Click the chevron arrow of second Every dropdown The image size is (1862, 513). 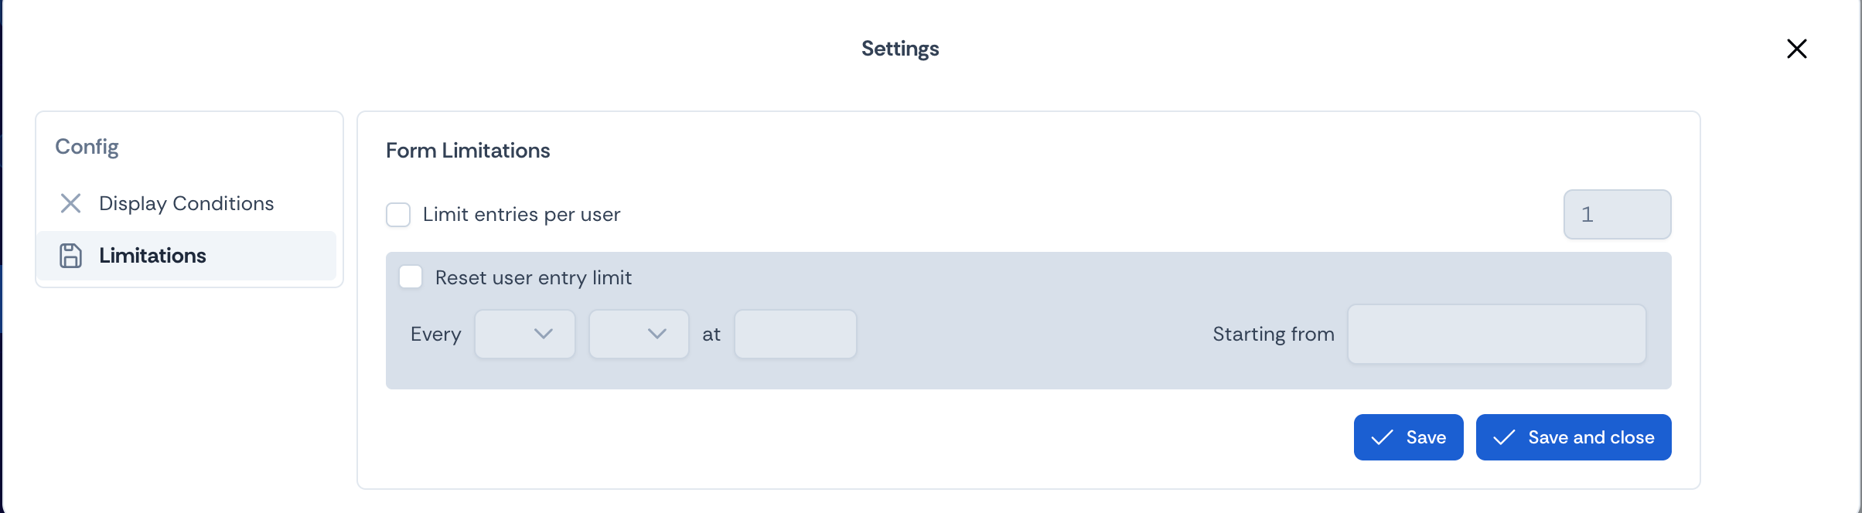[657, 334]
